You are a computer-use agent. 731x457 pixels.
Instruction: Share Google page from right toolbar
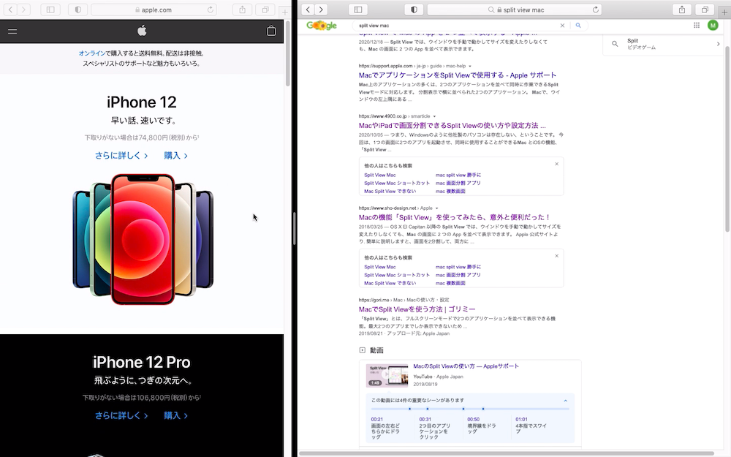(x=682, y=10)
